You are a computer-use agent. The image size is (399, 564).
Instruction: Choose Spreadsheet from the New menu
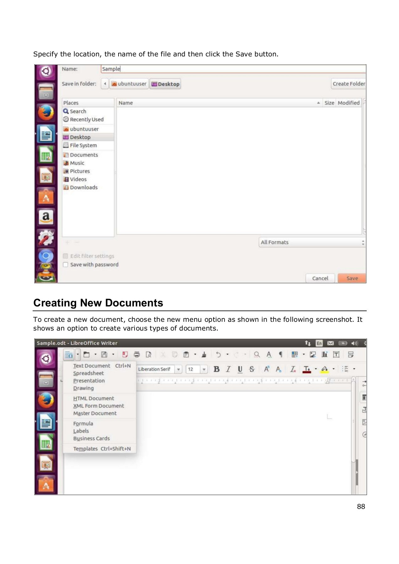tap(88, 373)
